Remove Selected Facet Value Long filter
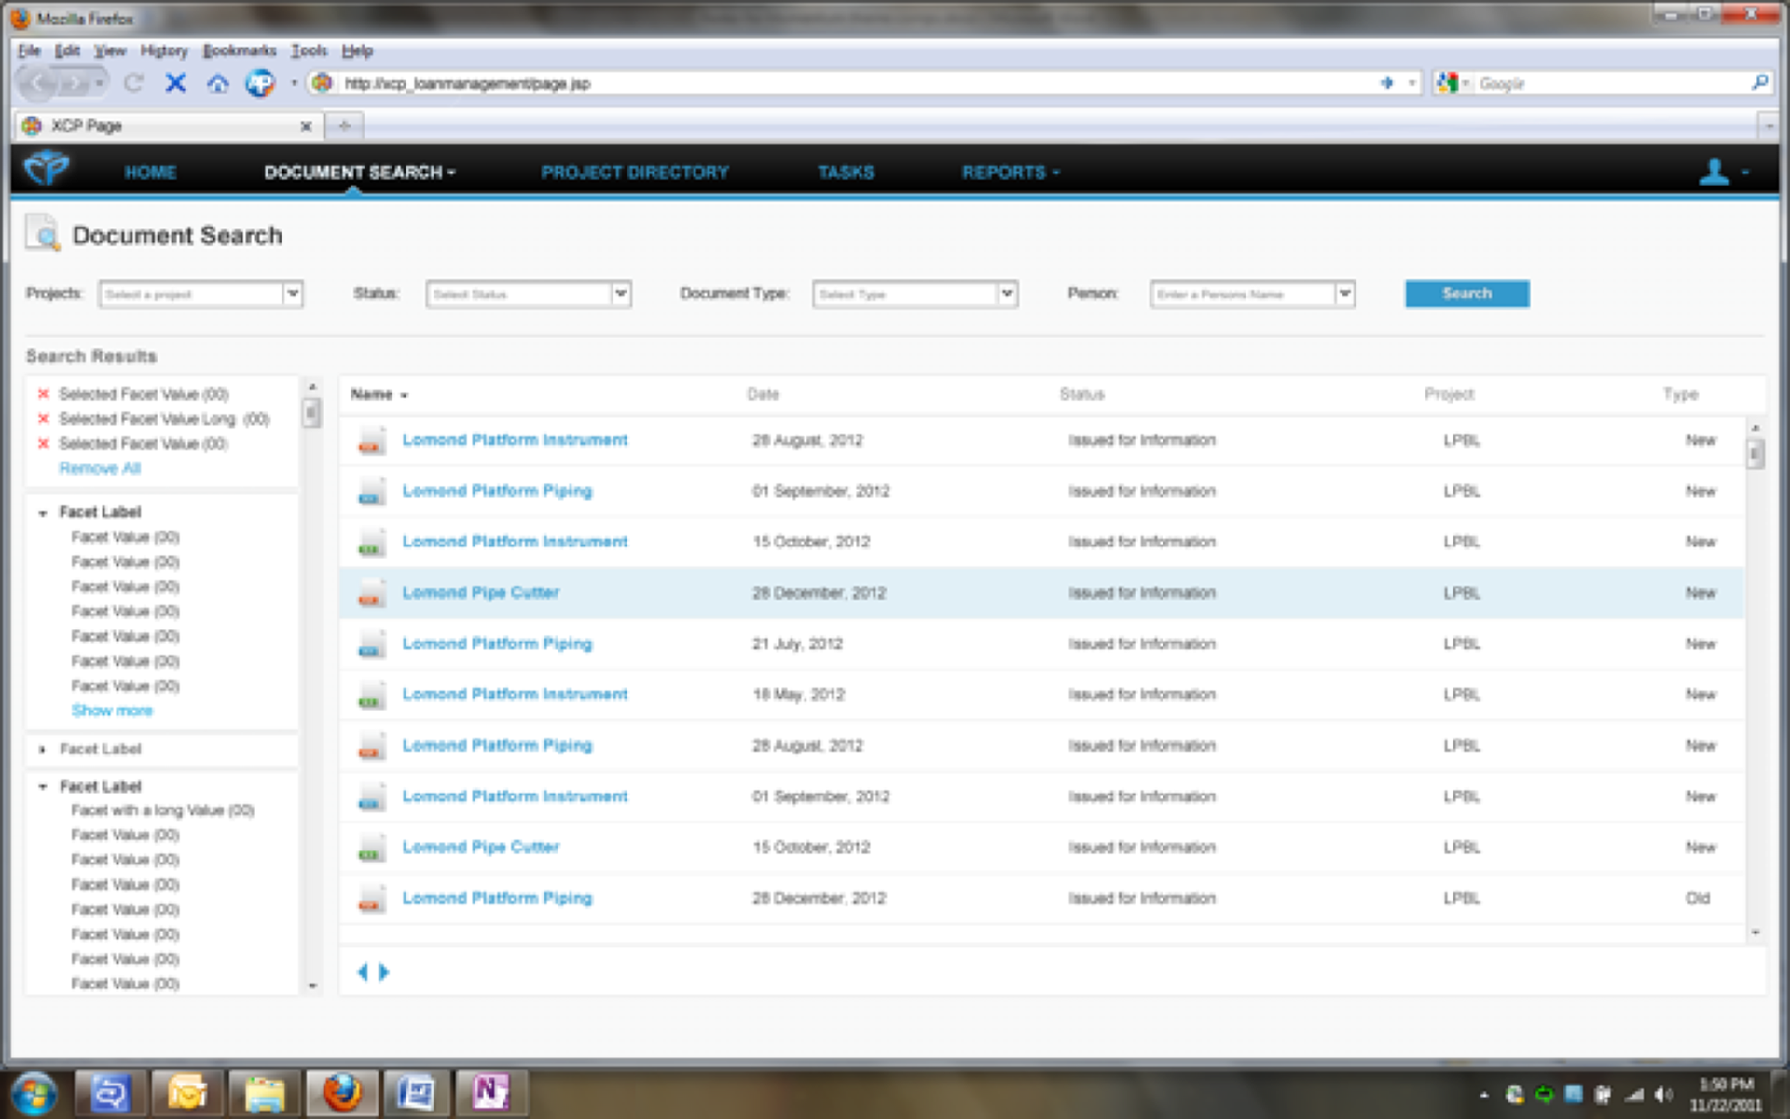Image resolution: width=1790 pixels, height=1119 pixels. [43, 419]
